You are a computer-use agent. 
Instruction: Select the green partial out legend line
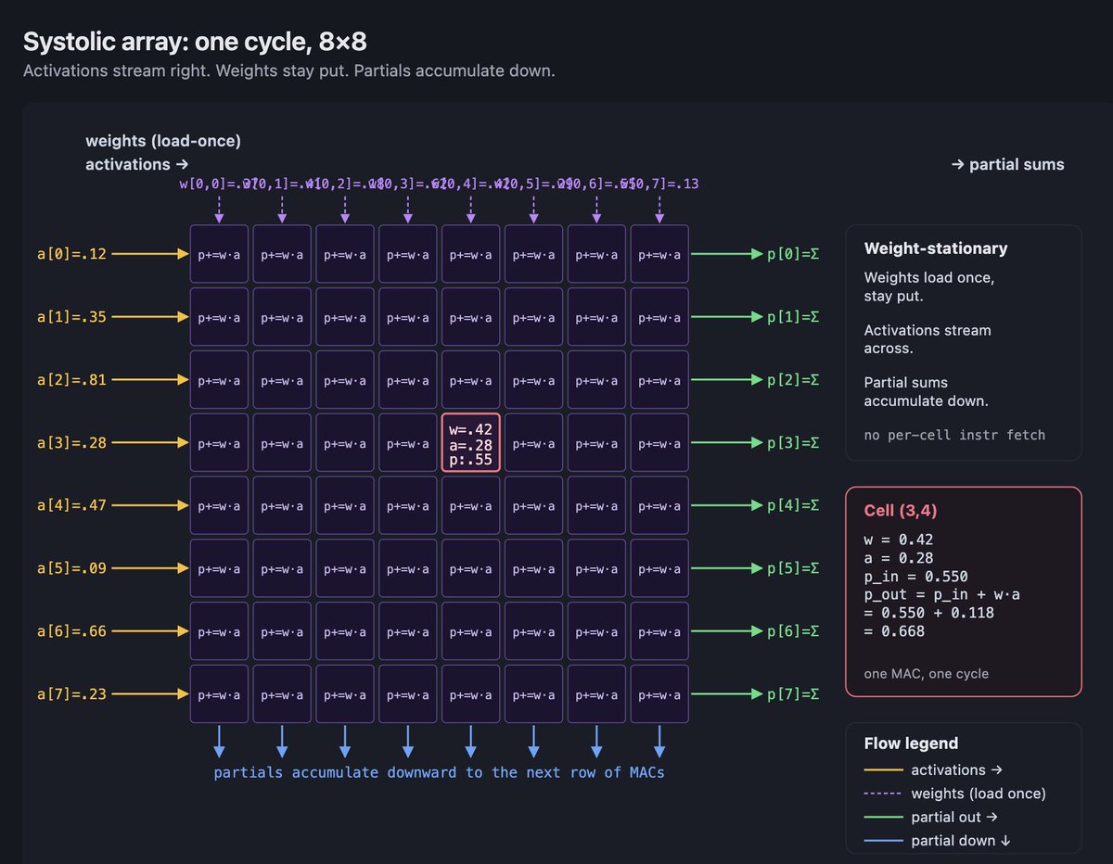(882, 818)
